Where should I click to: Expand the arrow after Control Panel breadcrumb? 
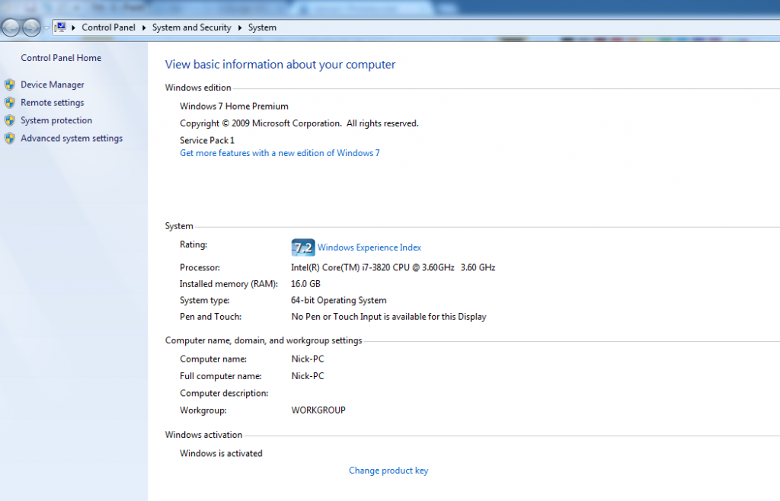144,28
